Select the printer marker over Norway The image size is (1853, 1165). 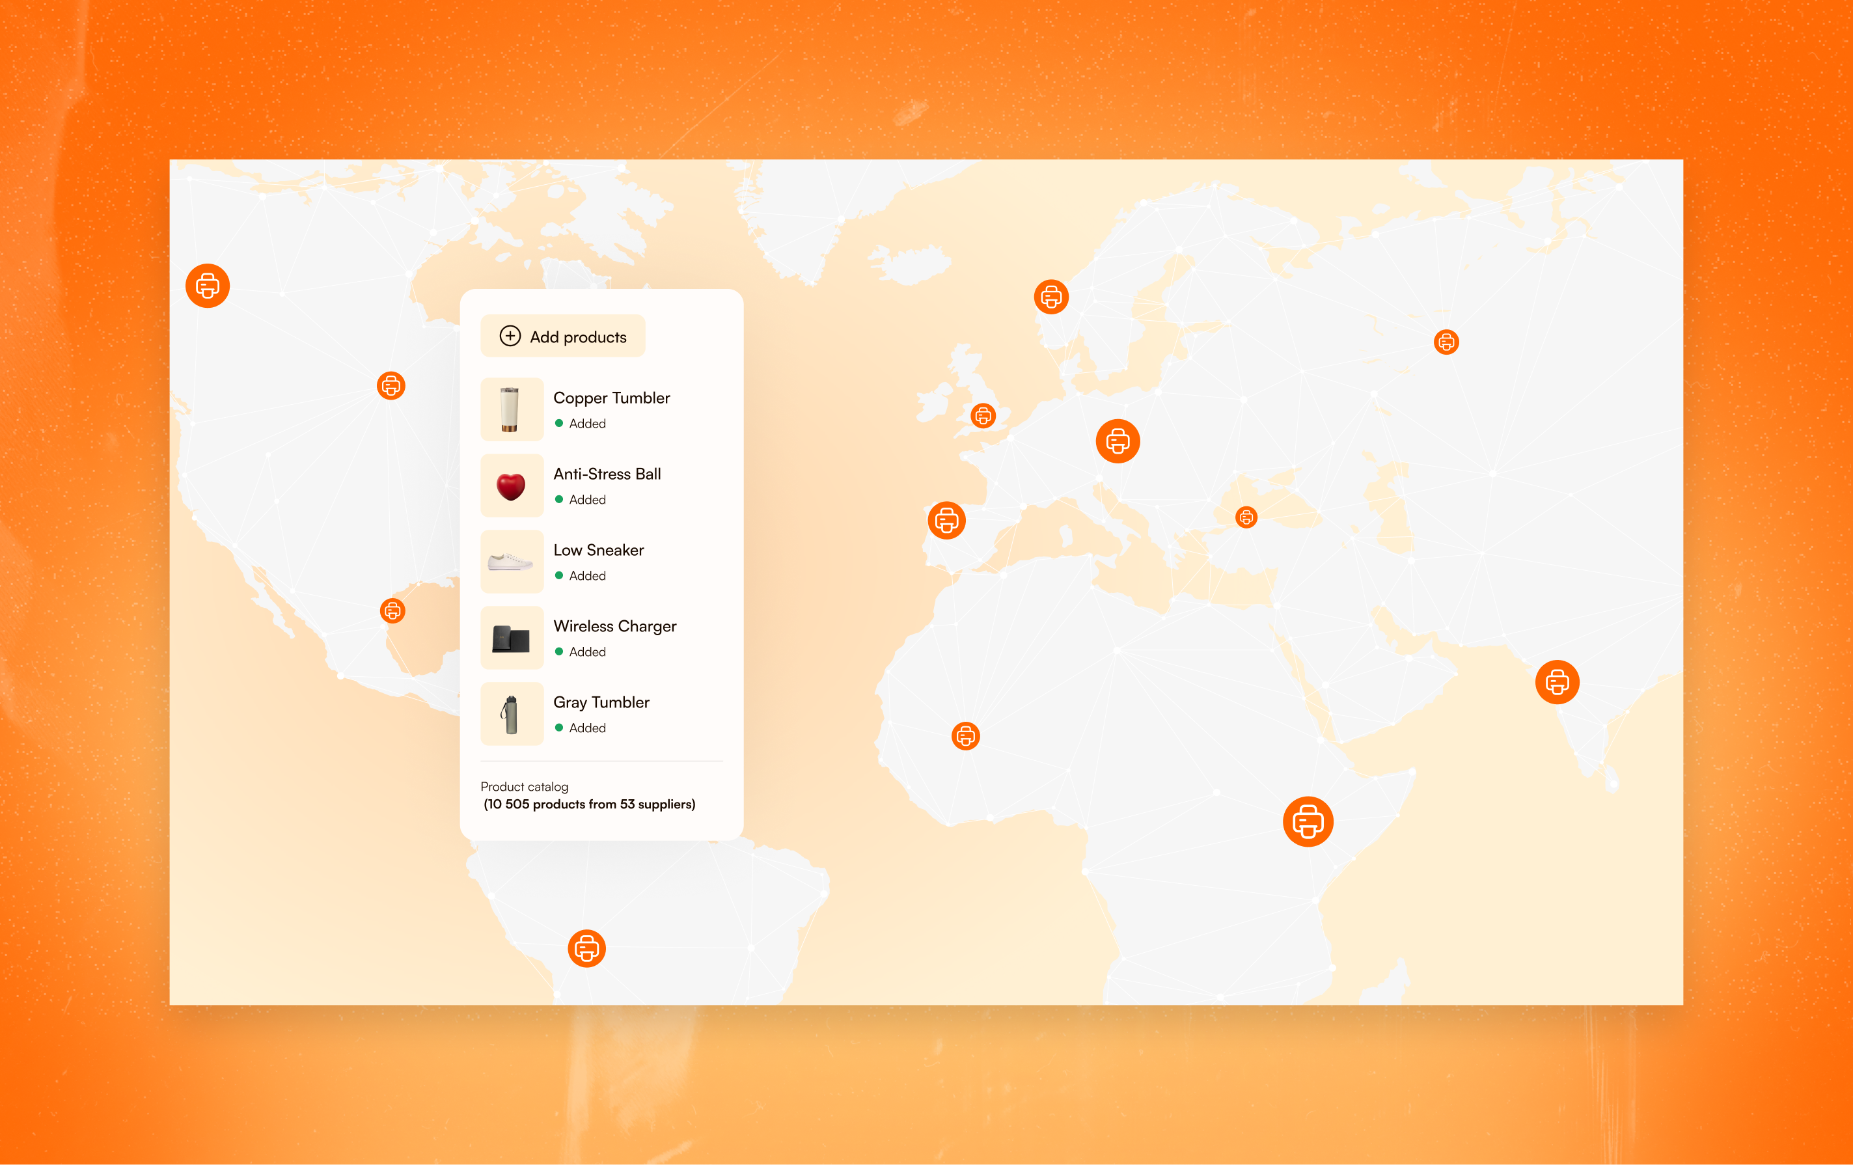1051,296
